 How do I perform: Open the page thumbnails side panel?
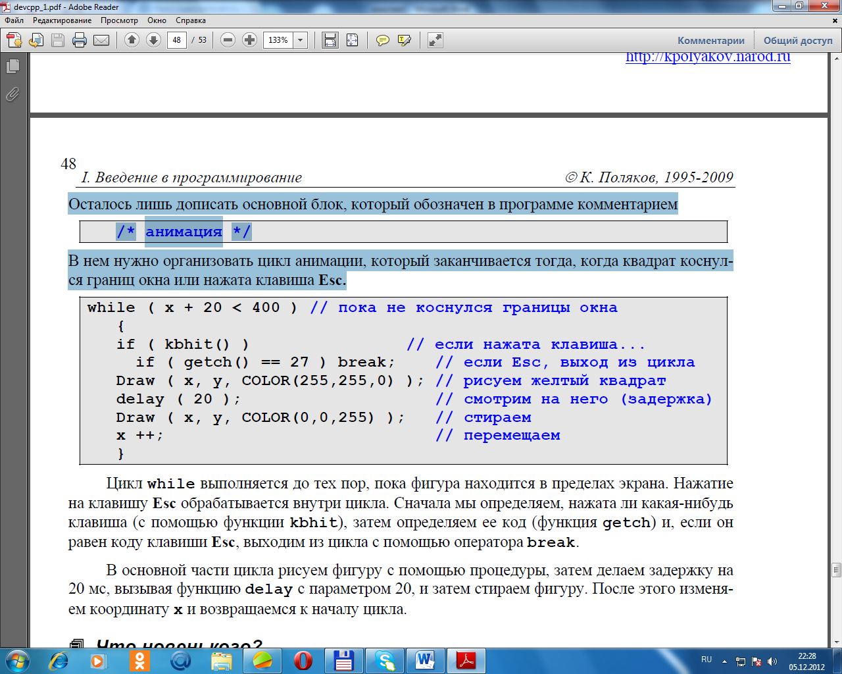click(12, 66)
